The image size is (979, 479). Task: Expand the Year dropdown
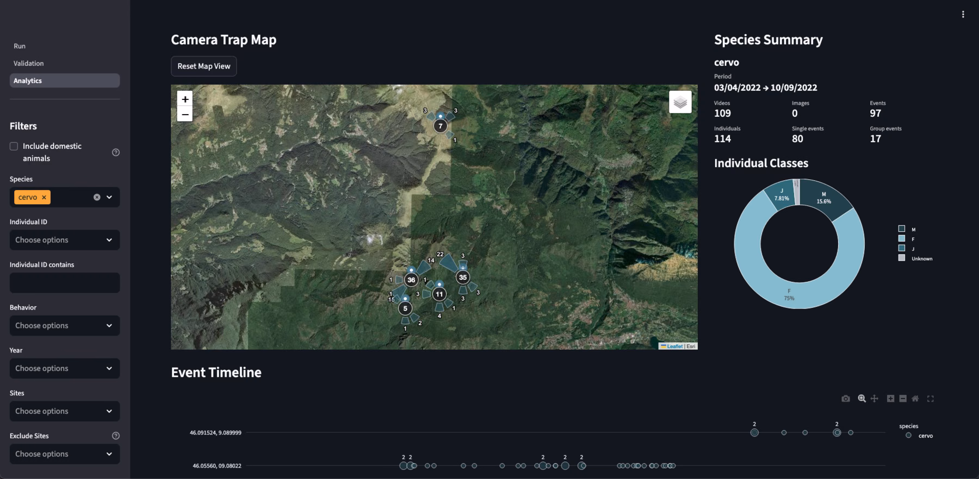coord(65,369)
